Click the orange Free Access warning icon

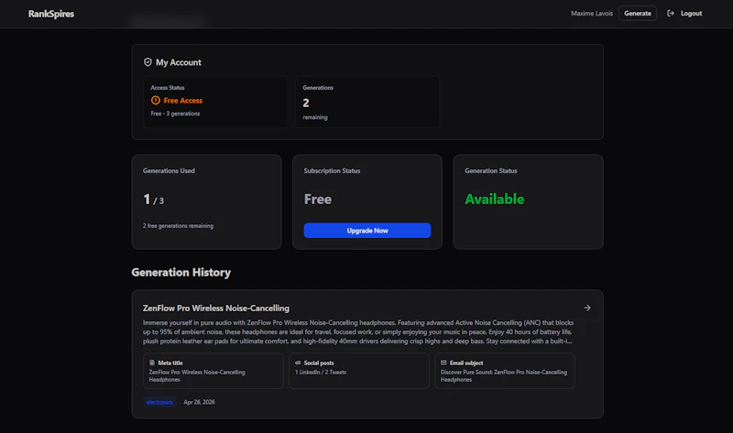[x=156, y=101]
